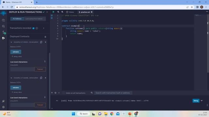The image size is (209, 117).
Task: Click the code minimap thumbnail
Action: tap(199, 16)
